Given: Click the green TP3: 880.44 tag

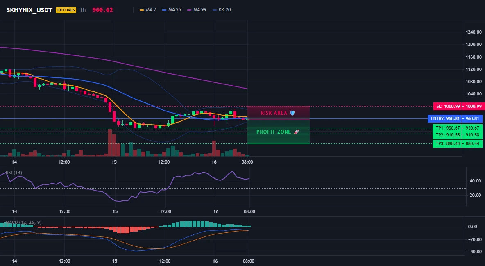Looking at the screenshot, I should pos(458,144).
